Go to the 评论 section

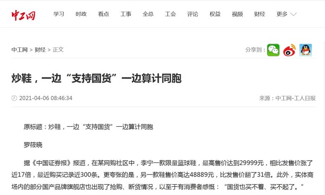point(193,14)
